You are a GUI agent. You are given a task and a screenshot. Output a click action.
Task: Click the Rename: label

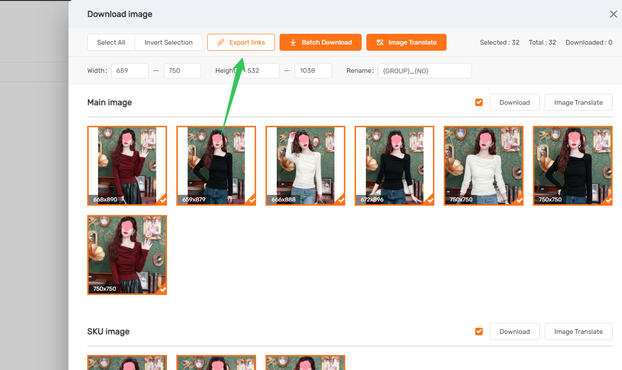coord(360,71)
